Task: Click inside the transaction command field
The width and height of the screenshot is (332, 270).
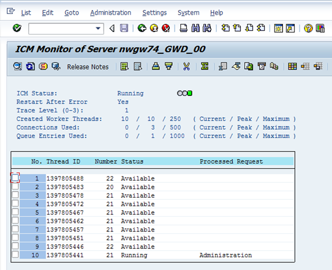Action: [x=61, y=28]
